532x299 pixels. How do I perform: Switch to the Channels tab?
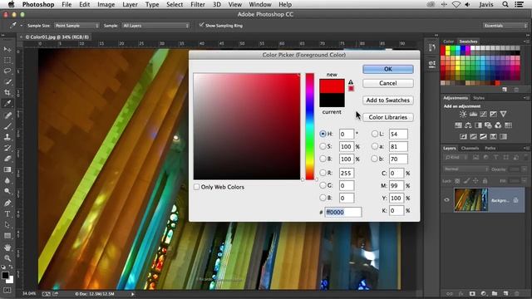pyautogui.click(x=470, y=148)
